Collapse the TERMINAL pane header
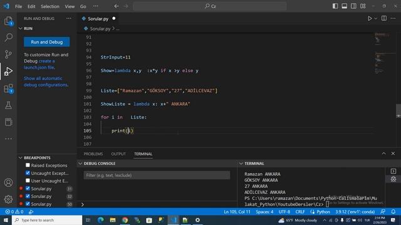Image resolution: width=401 pixels, height=225 pixels. tap(241, 163)
